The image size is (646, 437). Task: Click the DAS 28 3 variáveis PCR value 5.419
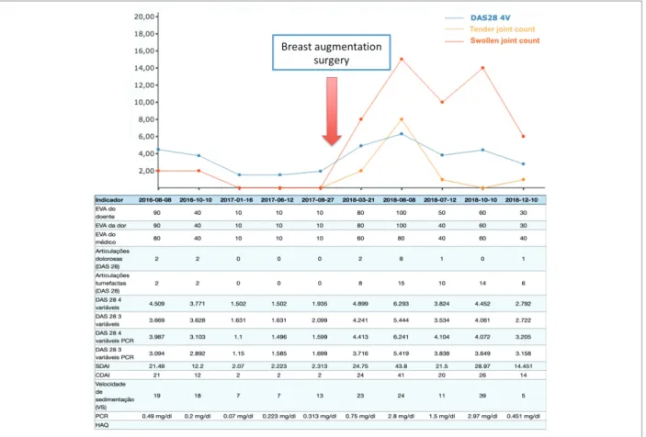(x=402, y=353)
